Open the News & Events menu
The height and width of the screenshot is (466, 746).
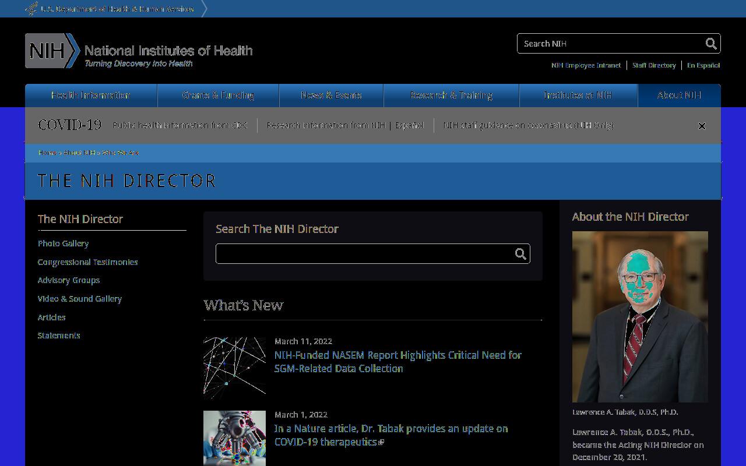point(332,96)
